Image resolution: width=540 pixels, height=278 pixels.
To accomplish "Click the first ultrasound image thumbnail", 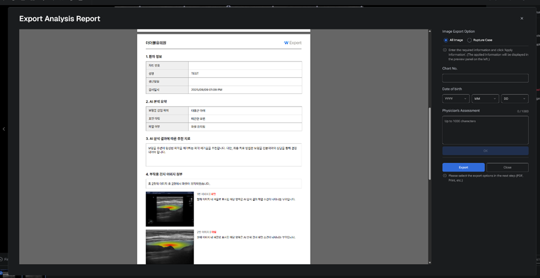I will click(170, 209).
